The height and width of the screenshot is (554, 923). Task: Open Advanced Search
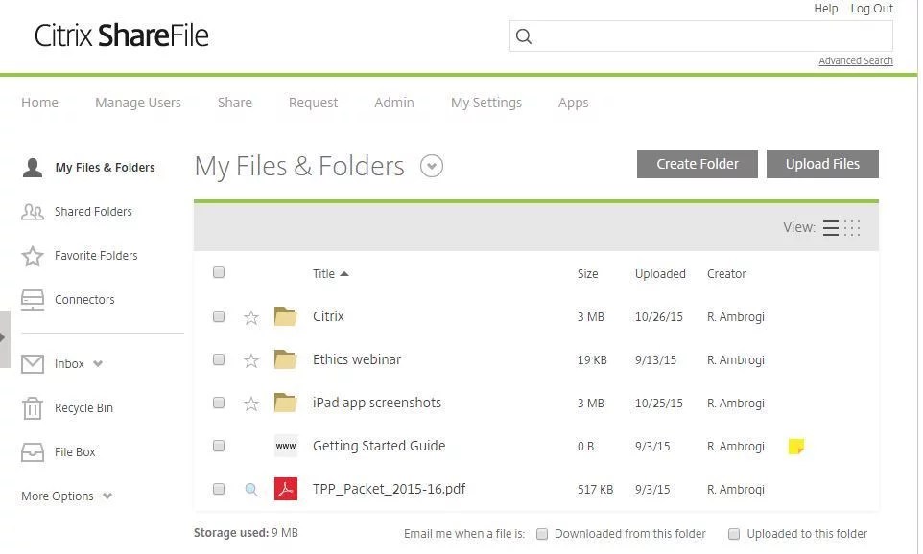pos(855,60)
